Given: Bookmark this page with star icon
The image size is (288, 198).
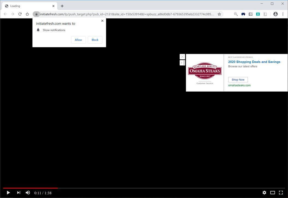Looking at the screenshot, I should (x=219, y=14).
